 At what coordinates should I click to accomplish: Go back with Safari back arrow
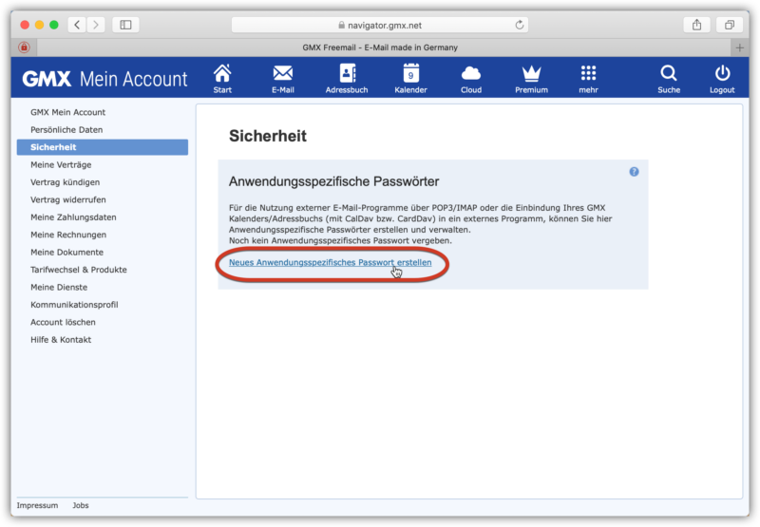click(x=77, y=25)
